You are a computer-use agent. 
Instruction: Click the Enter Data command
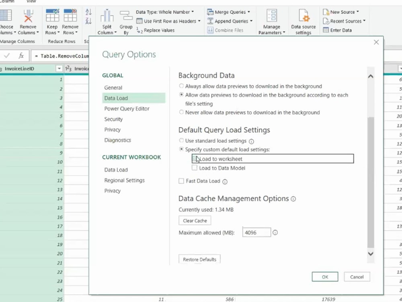[x=337, y=30]
